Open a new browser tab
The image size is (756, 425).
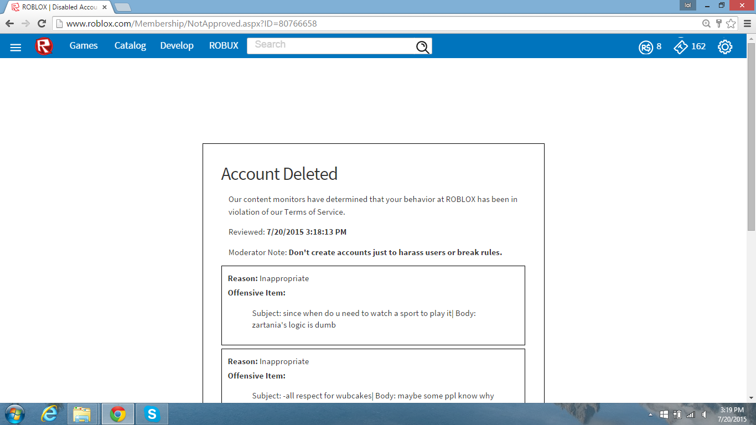pos(122,7)
